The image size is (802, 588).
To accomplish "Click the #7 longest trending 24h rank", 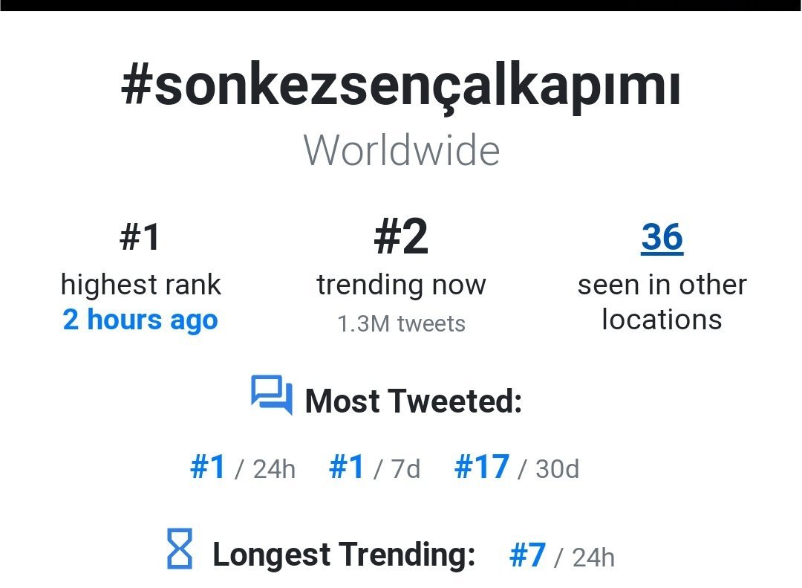I will [528, 555].
